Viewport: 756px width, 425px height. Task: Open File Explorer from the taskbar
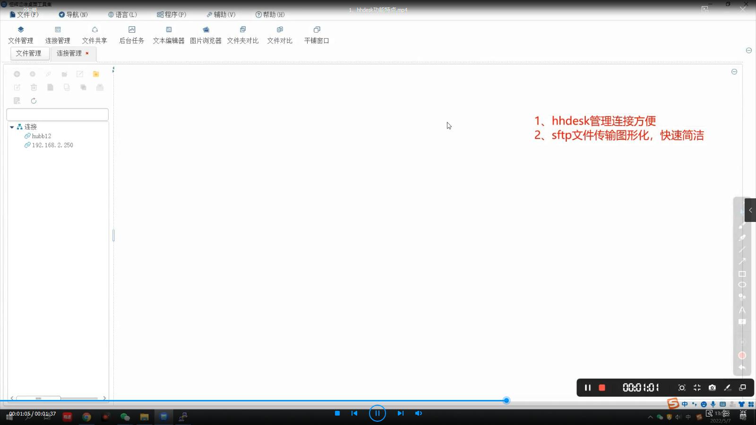coord(144,416)
